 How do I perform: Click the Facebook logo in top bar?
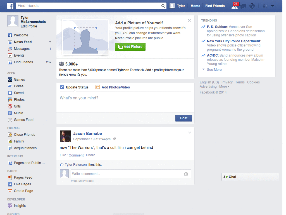pyautogui.click(x=10, y=6)
